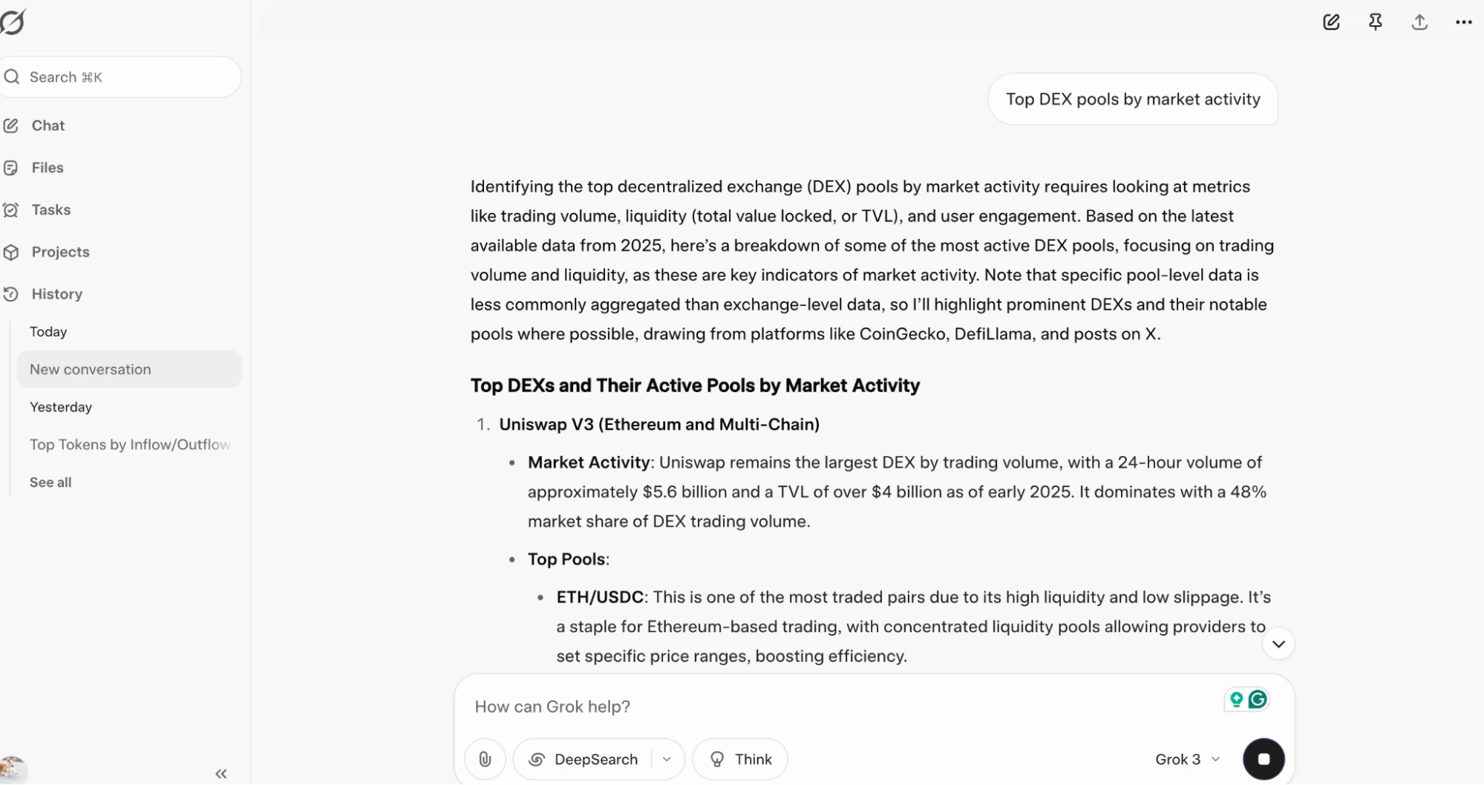
Task: Click See all history link
Action: pos(50,482)
